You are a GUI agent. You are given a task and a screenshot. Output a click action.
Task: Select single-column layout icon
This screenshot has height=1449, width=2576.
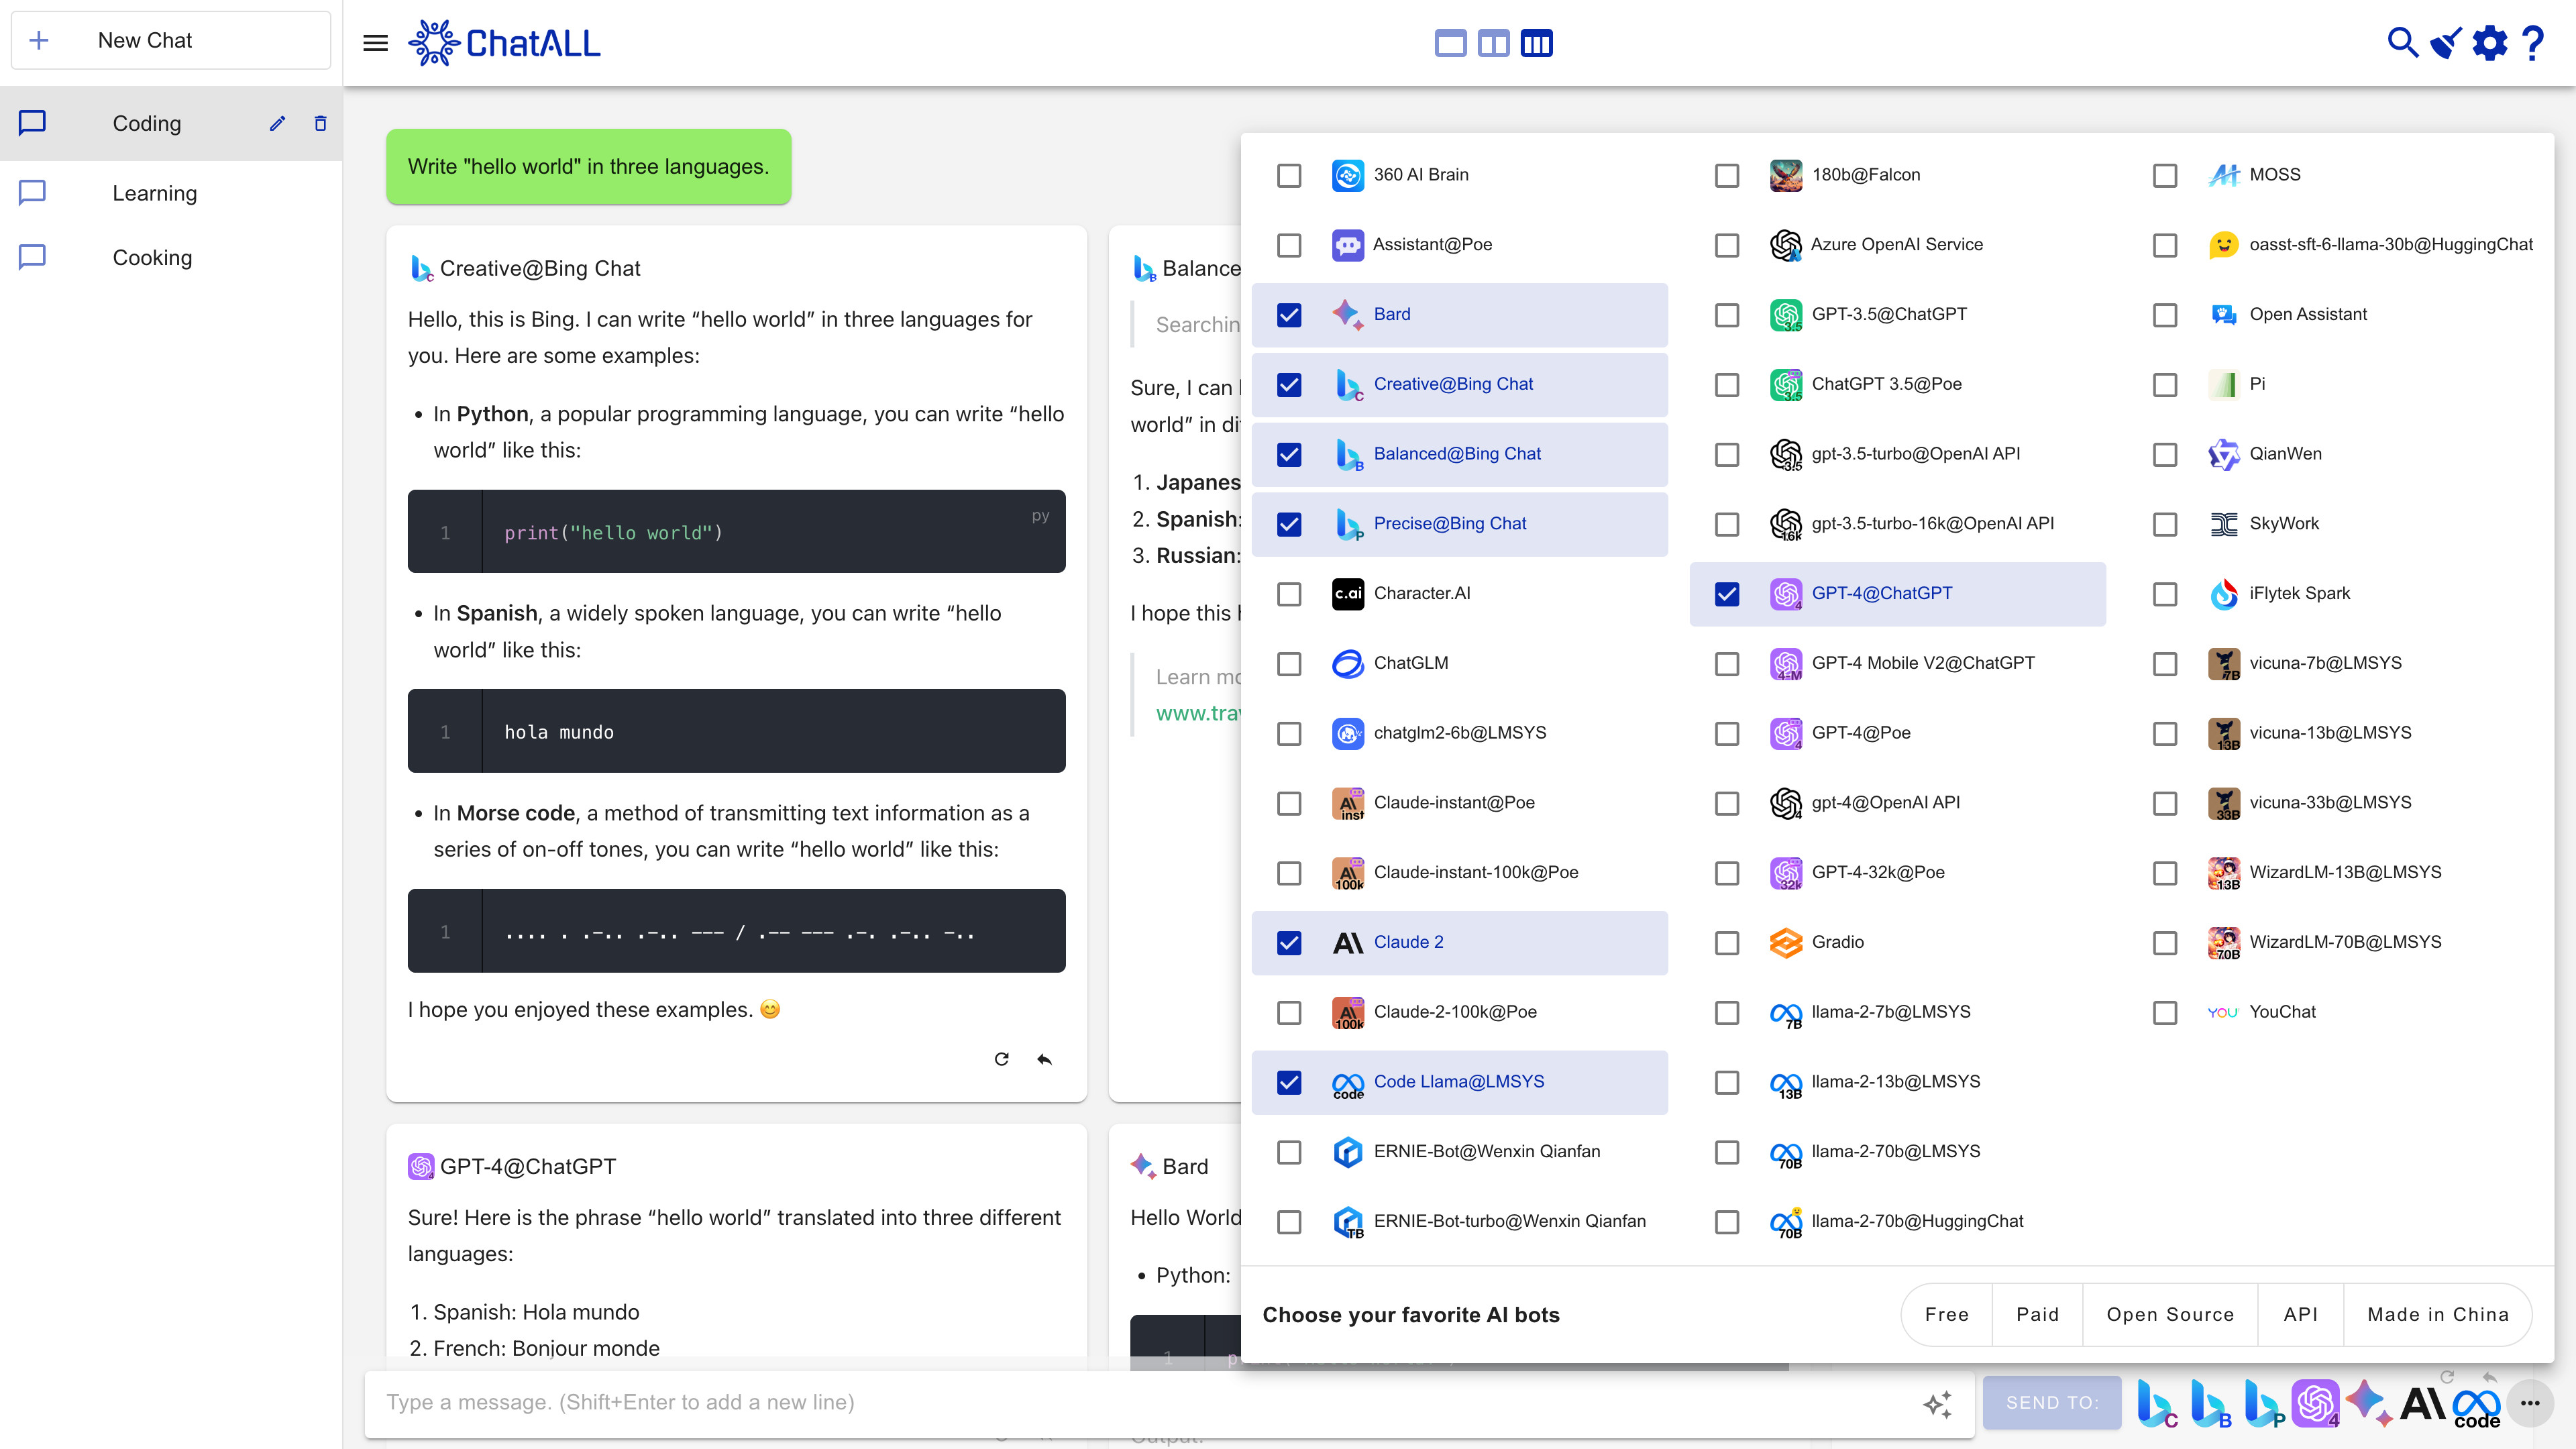[x=1450, y=43]
